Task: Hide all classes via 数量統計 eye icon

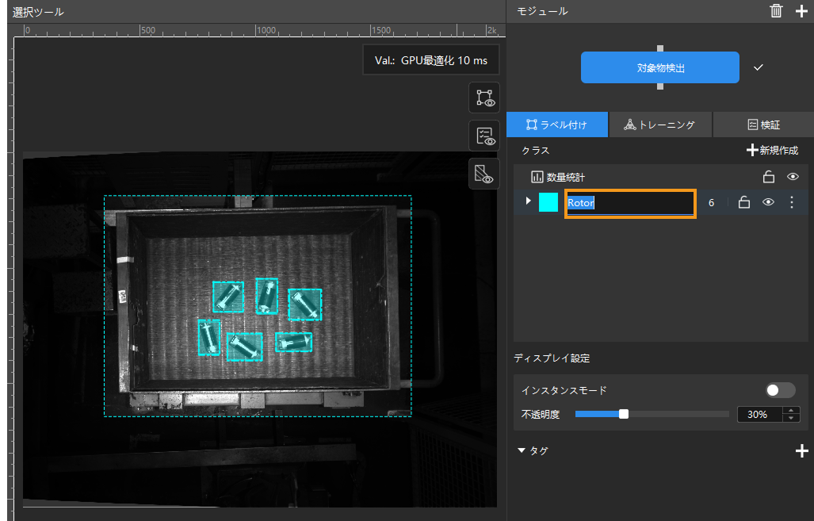Action: tap(792, 177)
